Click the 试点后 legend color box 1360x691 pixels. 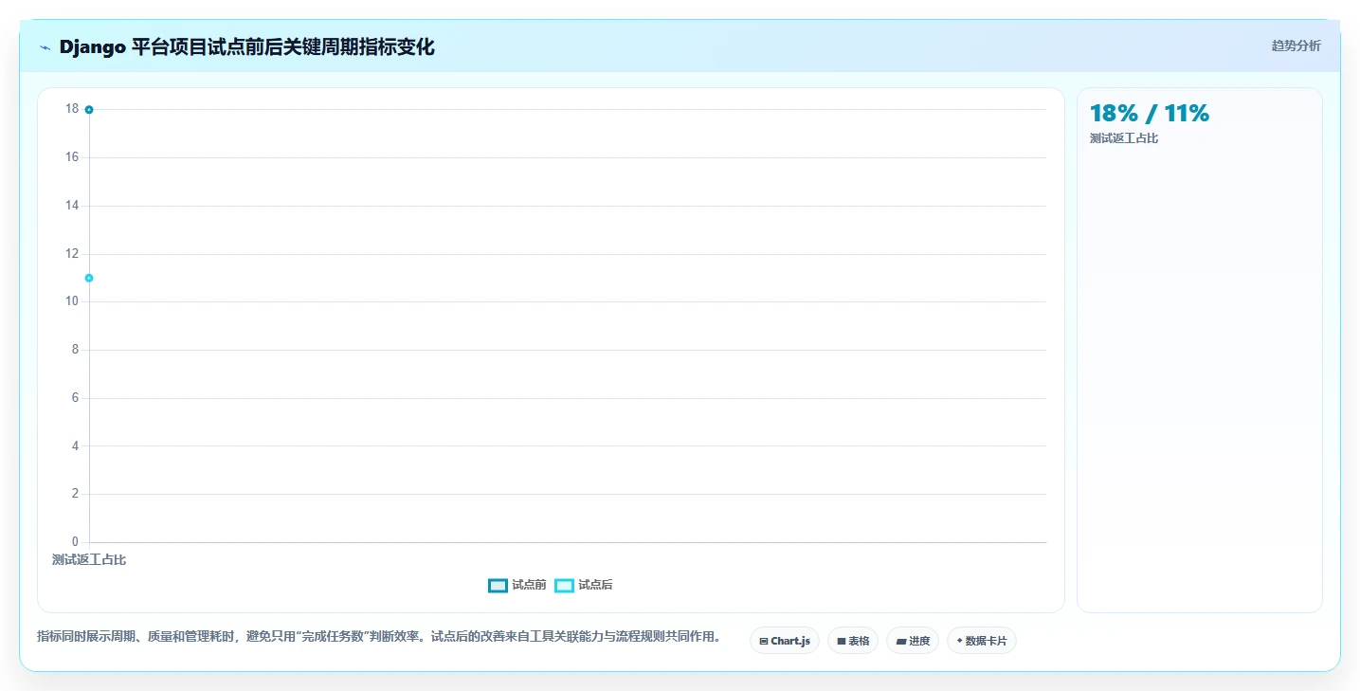tap(564, 585)
